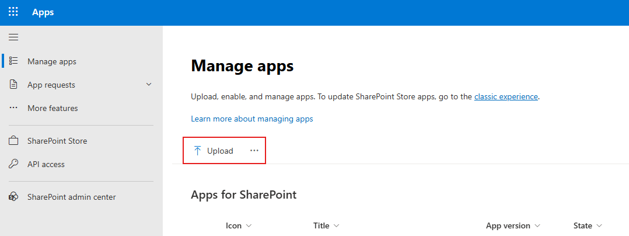Image resolution: width=629 pixels, height=236 pixels.
Task: Click the Title column header
Action: coord(321,225)
